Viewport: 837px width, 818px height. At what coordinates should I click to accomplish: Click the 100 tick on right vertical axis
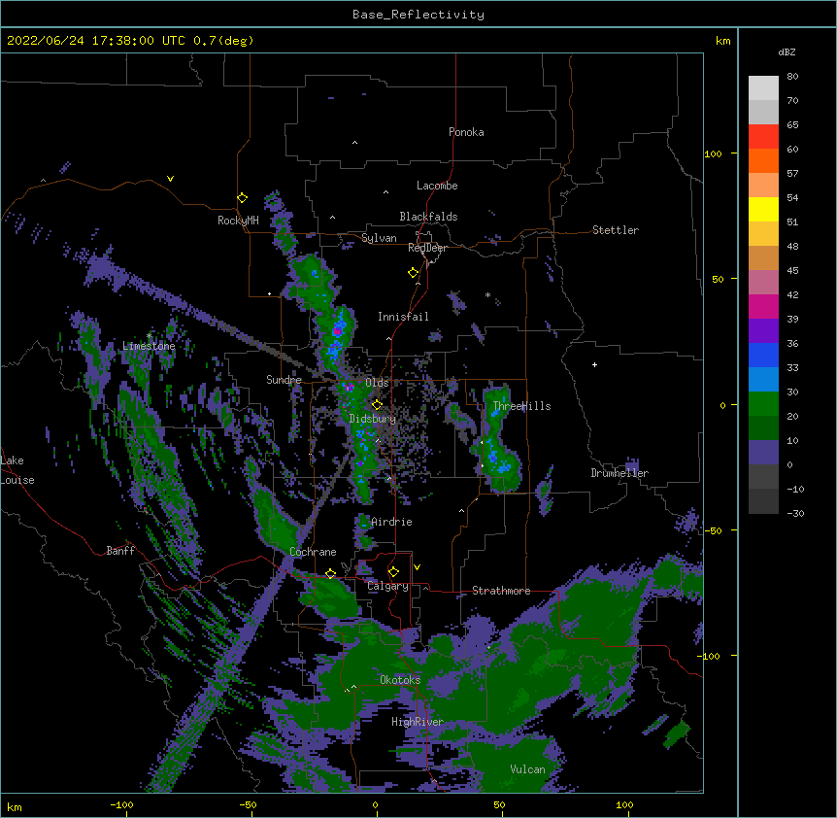(713, 153)
